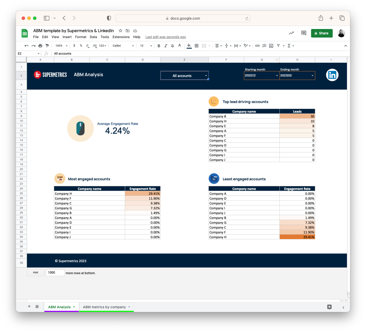Open the Extensions menu
This screenshot has height=333, width=366.
(x=121, y=37)
